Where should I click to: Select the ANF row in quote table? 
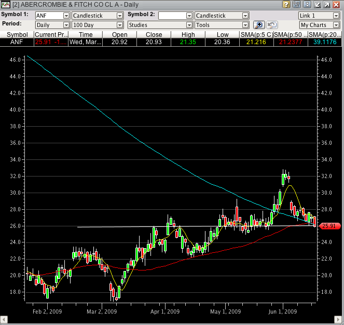[17, 42]
